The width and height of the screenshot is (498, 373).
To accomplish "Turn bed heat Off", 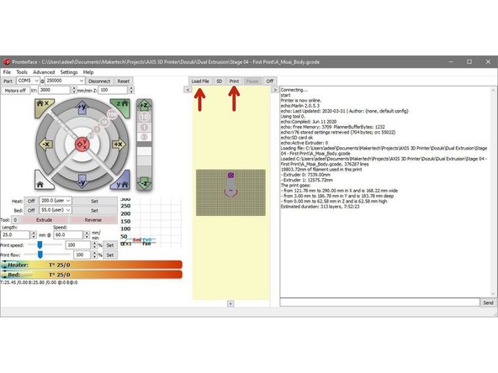I will (x=31, y=210).
